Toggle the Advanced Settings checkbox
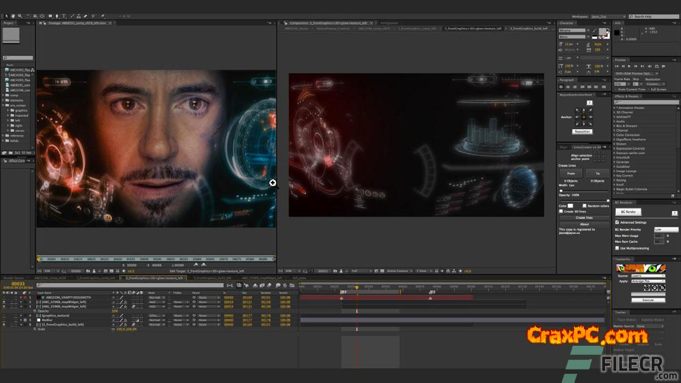This screenshot has width=681, height=383. [617, 222]
